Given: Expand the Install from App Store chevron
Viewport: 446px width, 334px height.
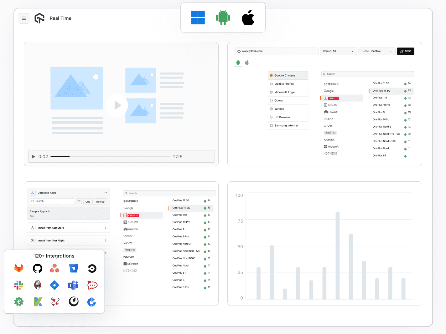Looking at the screenshot, I should tap(106, 228).
